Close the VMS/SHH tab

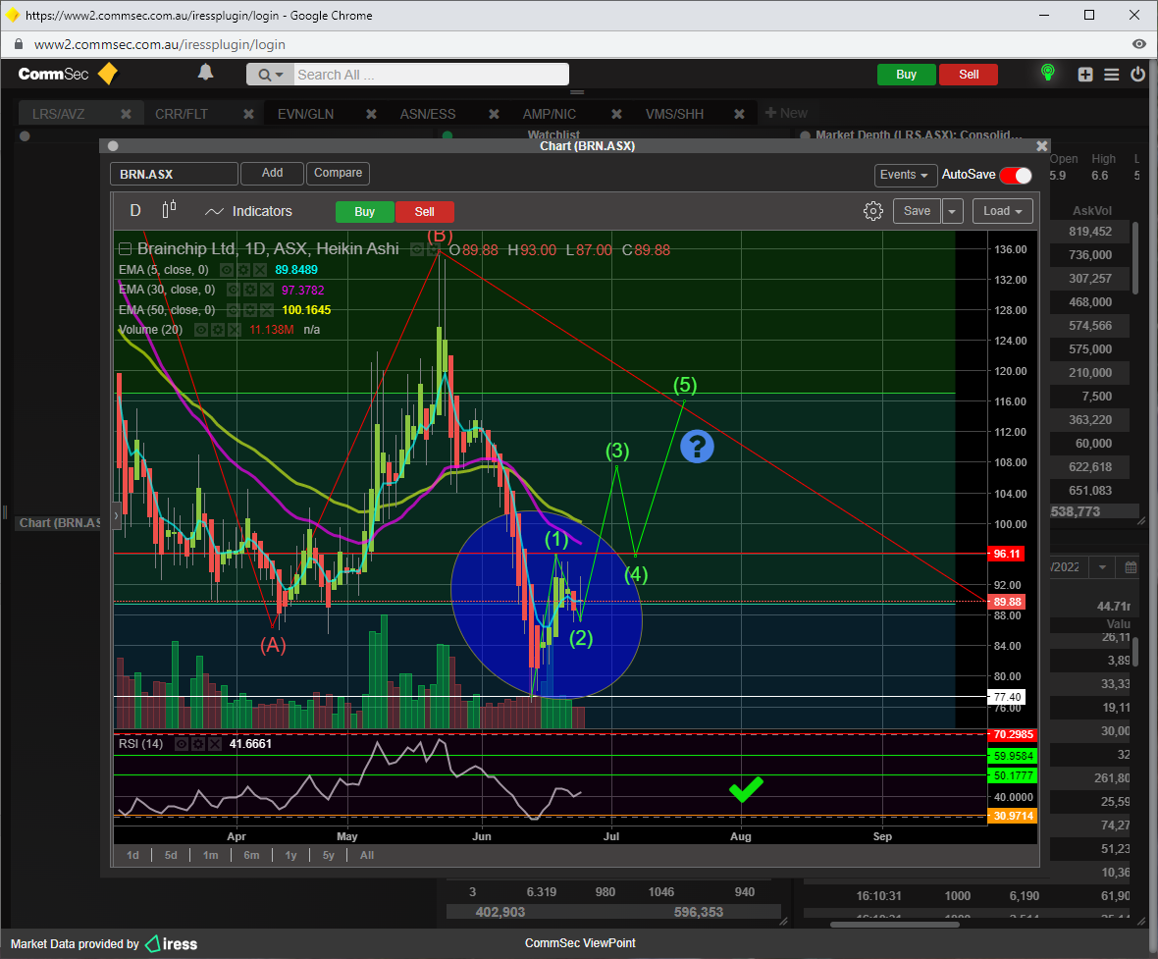tap(739, 114)
